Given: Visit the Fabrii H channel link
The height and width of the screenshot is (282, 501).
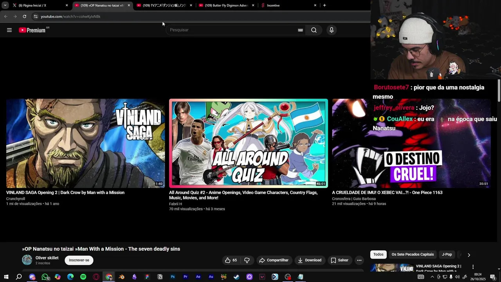Looking at the screenshot, I should 175,204.
